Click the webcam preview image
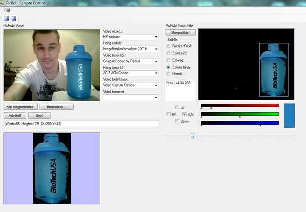 coord(52,65)
